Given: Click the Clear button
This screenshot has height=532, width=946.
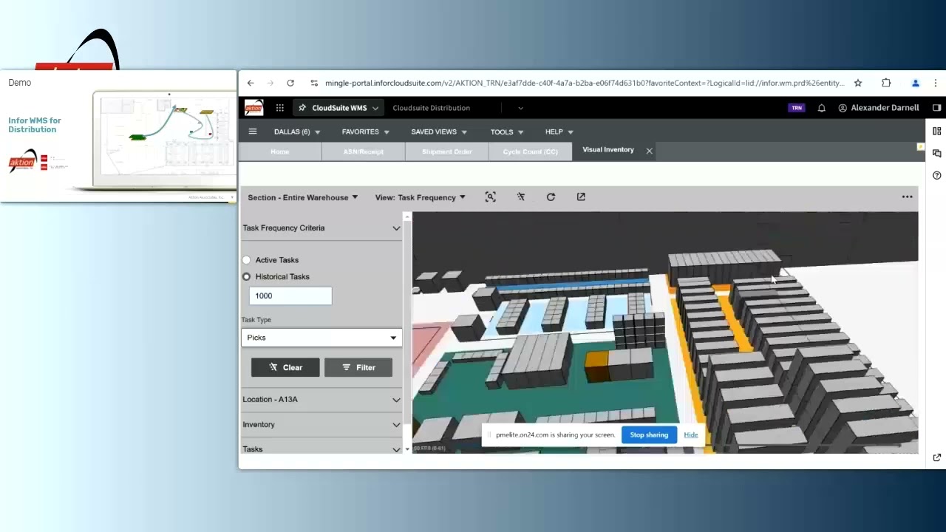Looking at the screenshot, I should [285, 367].
